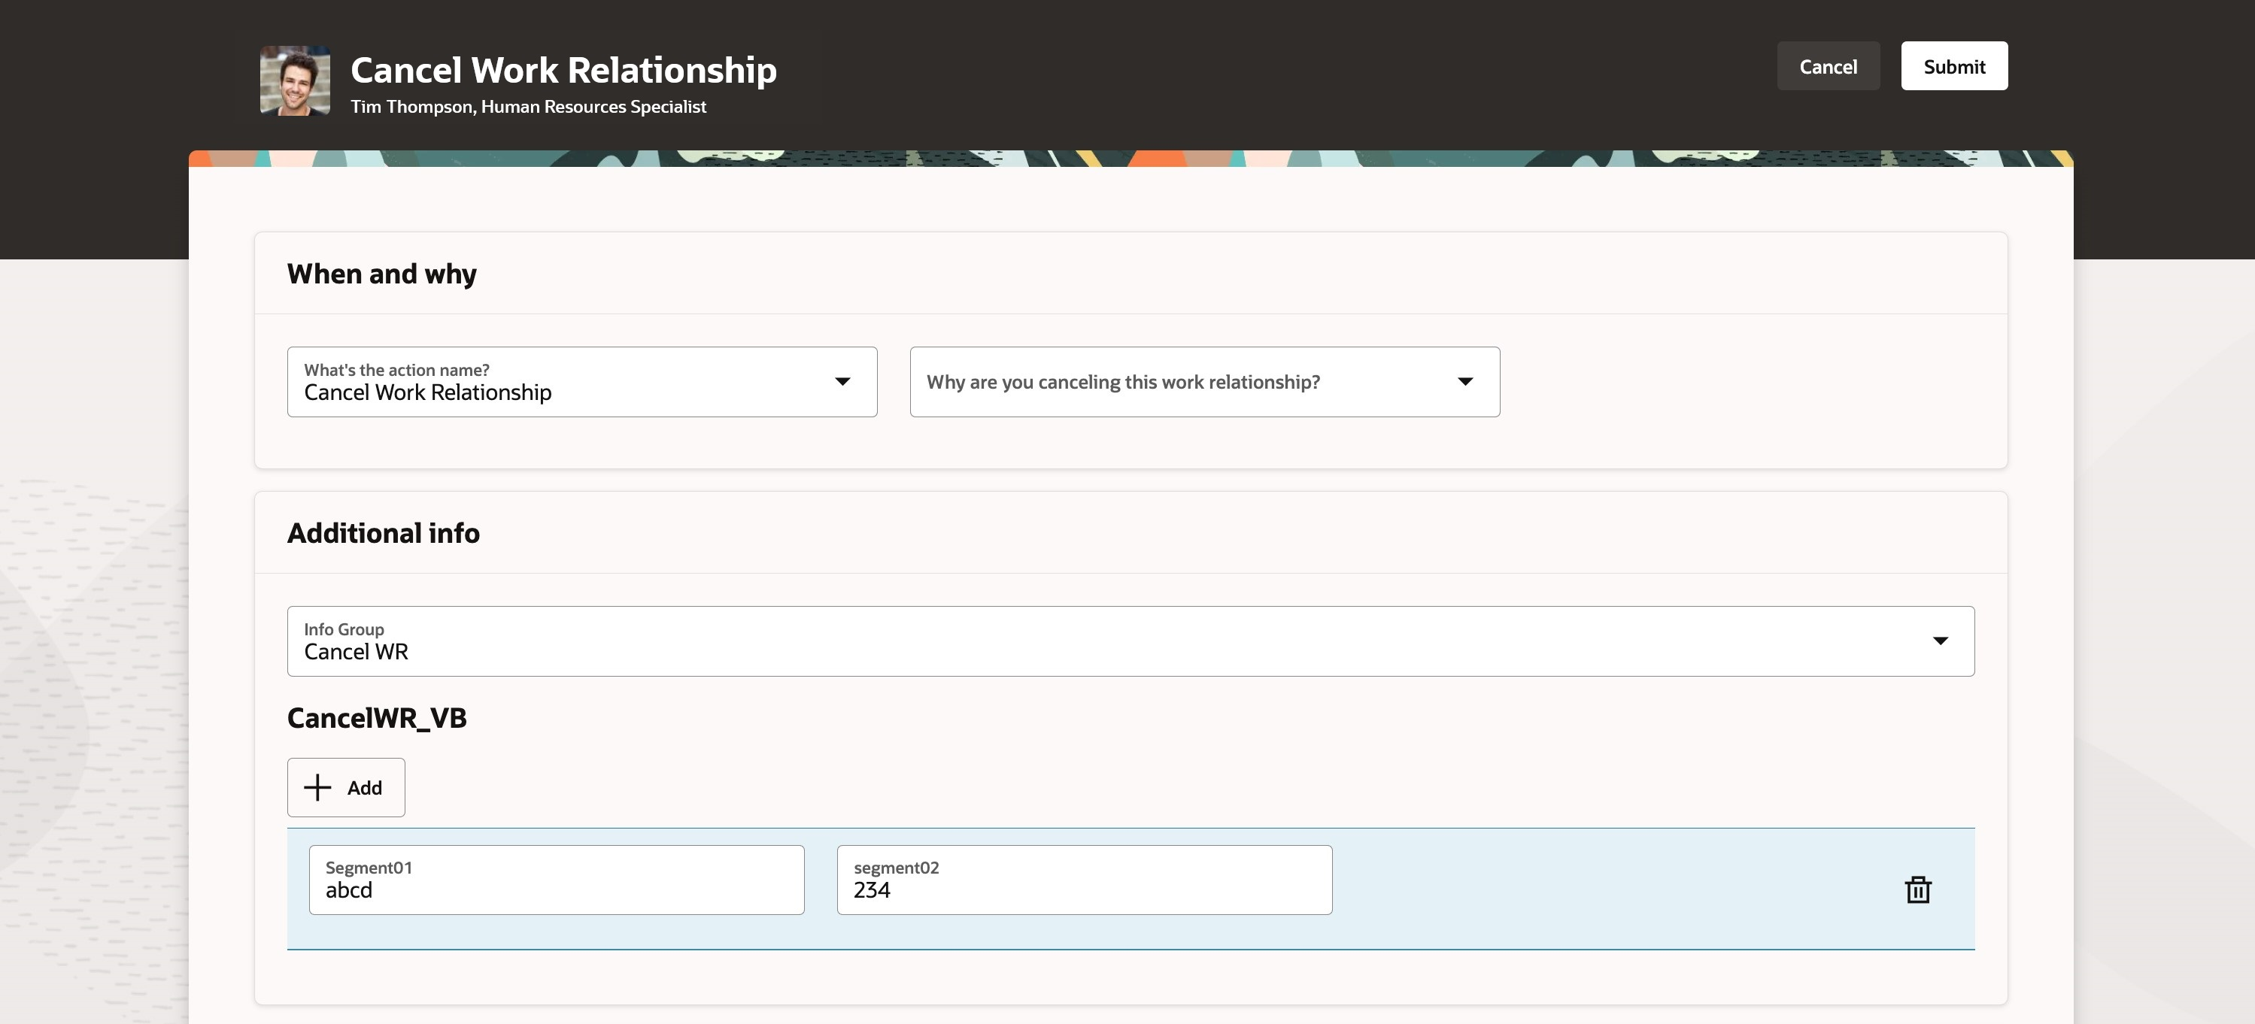This screenshot has width=2255, height=1024.
Task: Click 'Tim Thompson, Human Resources Specialist' subtitle
Action: (528, 107)
